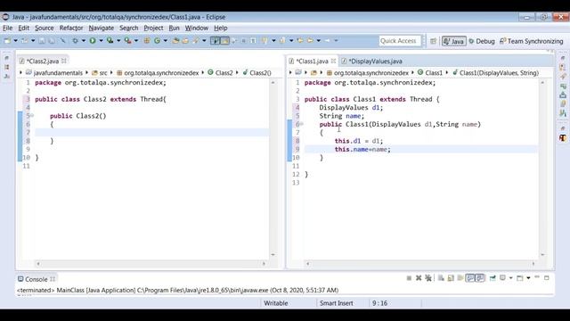Click the Open Task icon in toolbar
This screenshot has width=570, height=321.
pos(185,41)
